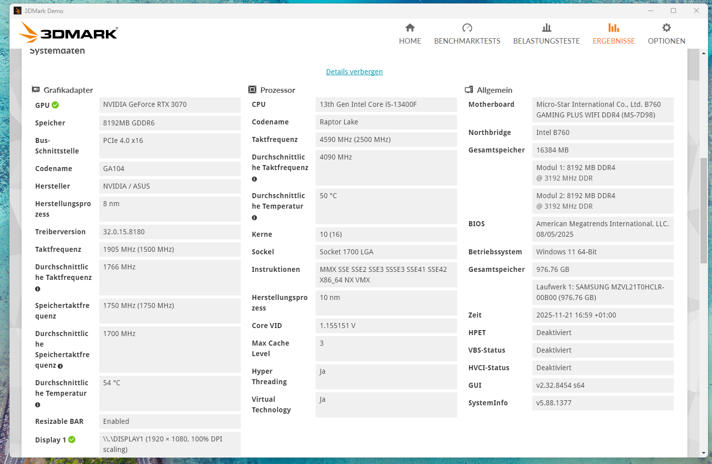
Task: Click info icon under GPU Durchschnittliche Taktfrequenz
Action: (38, 289)
